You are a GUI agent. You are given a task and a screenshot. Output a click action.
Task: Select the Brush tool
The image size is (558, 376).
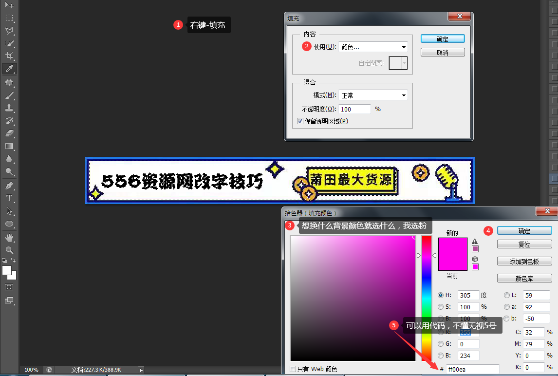[9, 95]
